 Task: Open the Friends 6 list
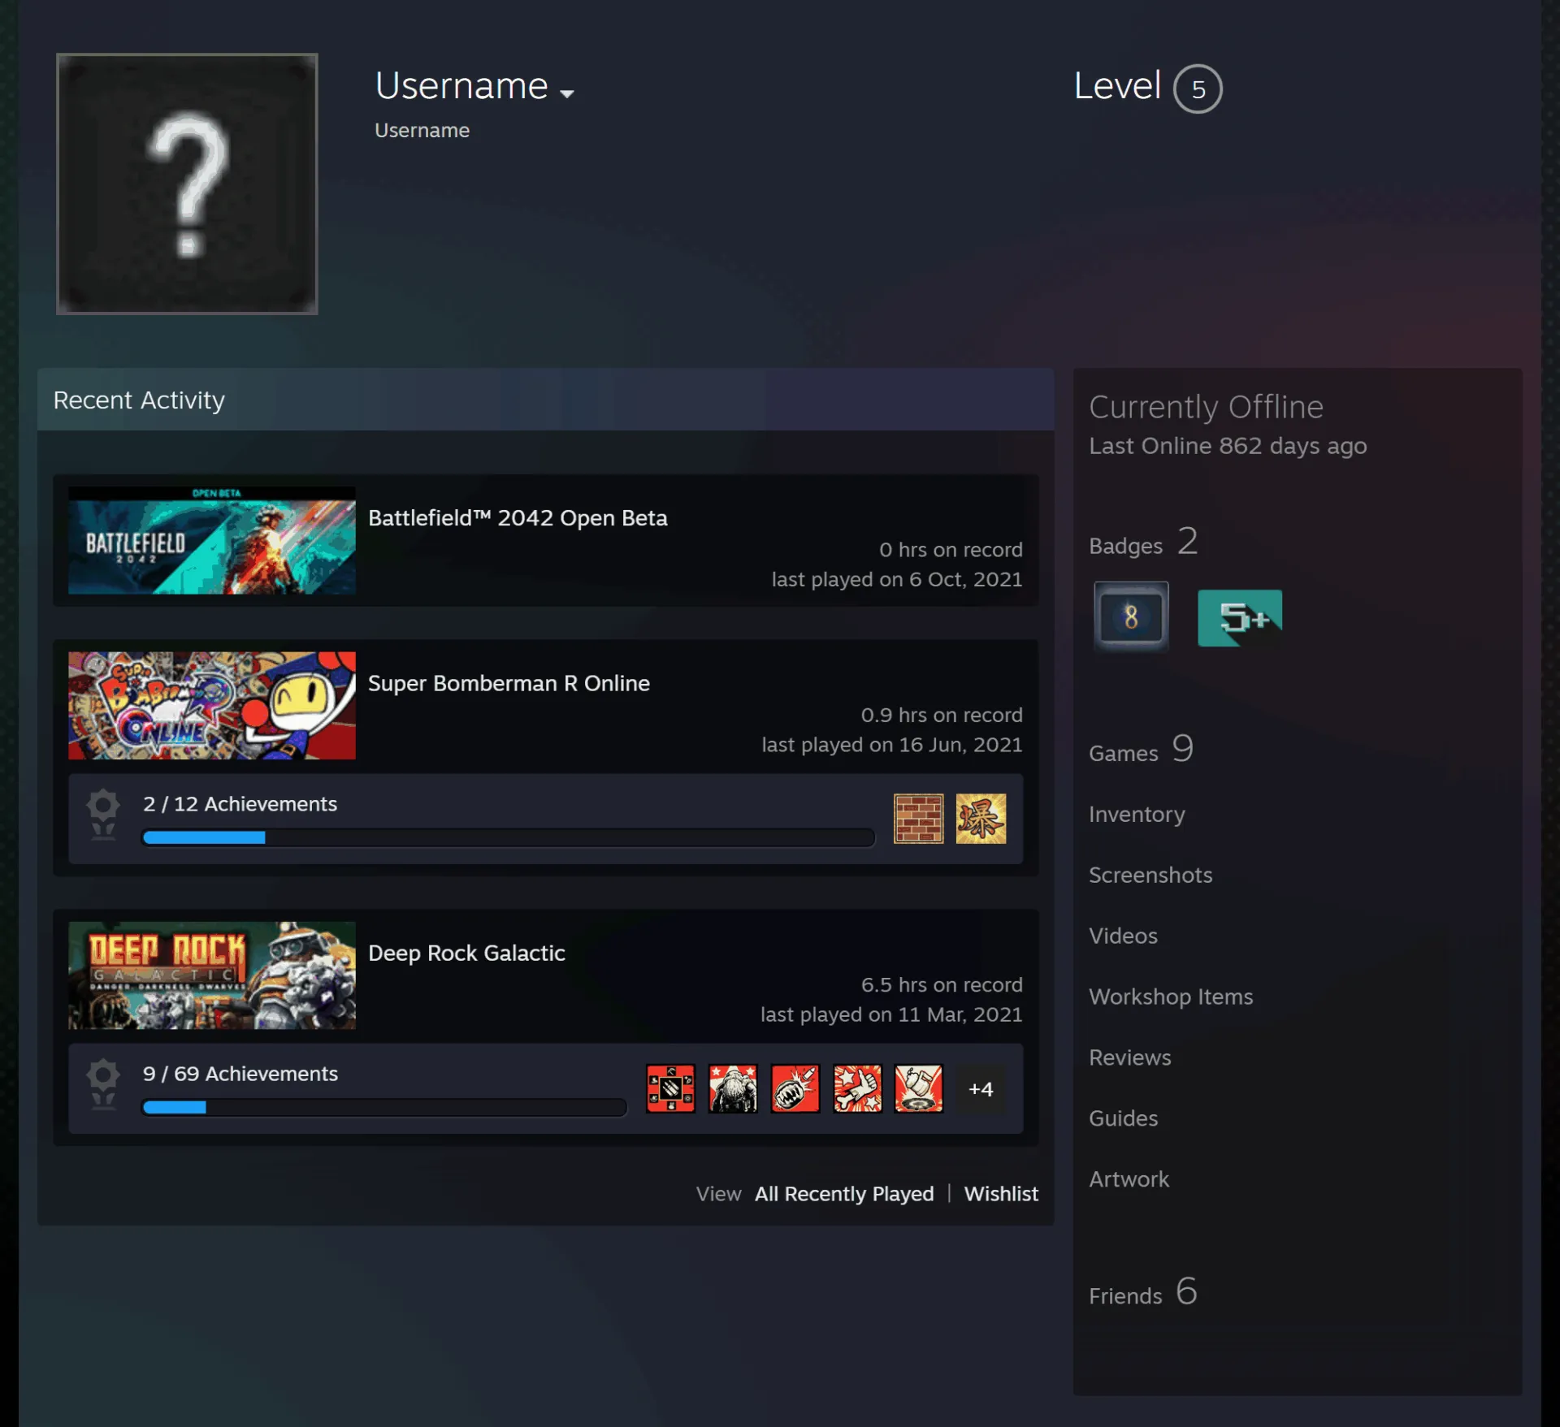tap(1143, 1292)
